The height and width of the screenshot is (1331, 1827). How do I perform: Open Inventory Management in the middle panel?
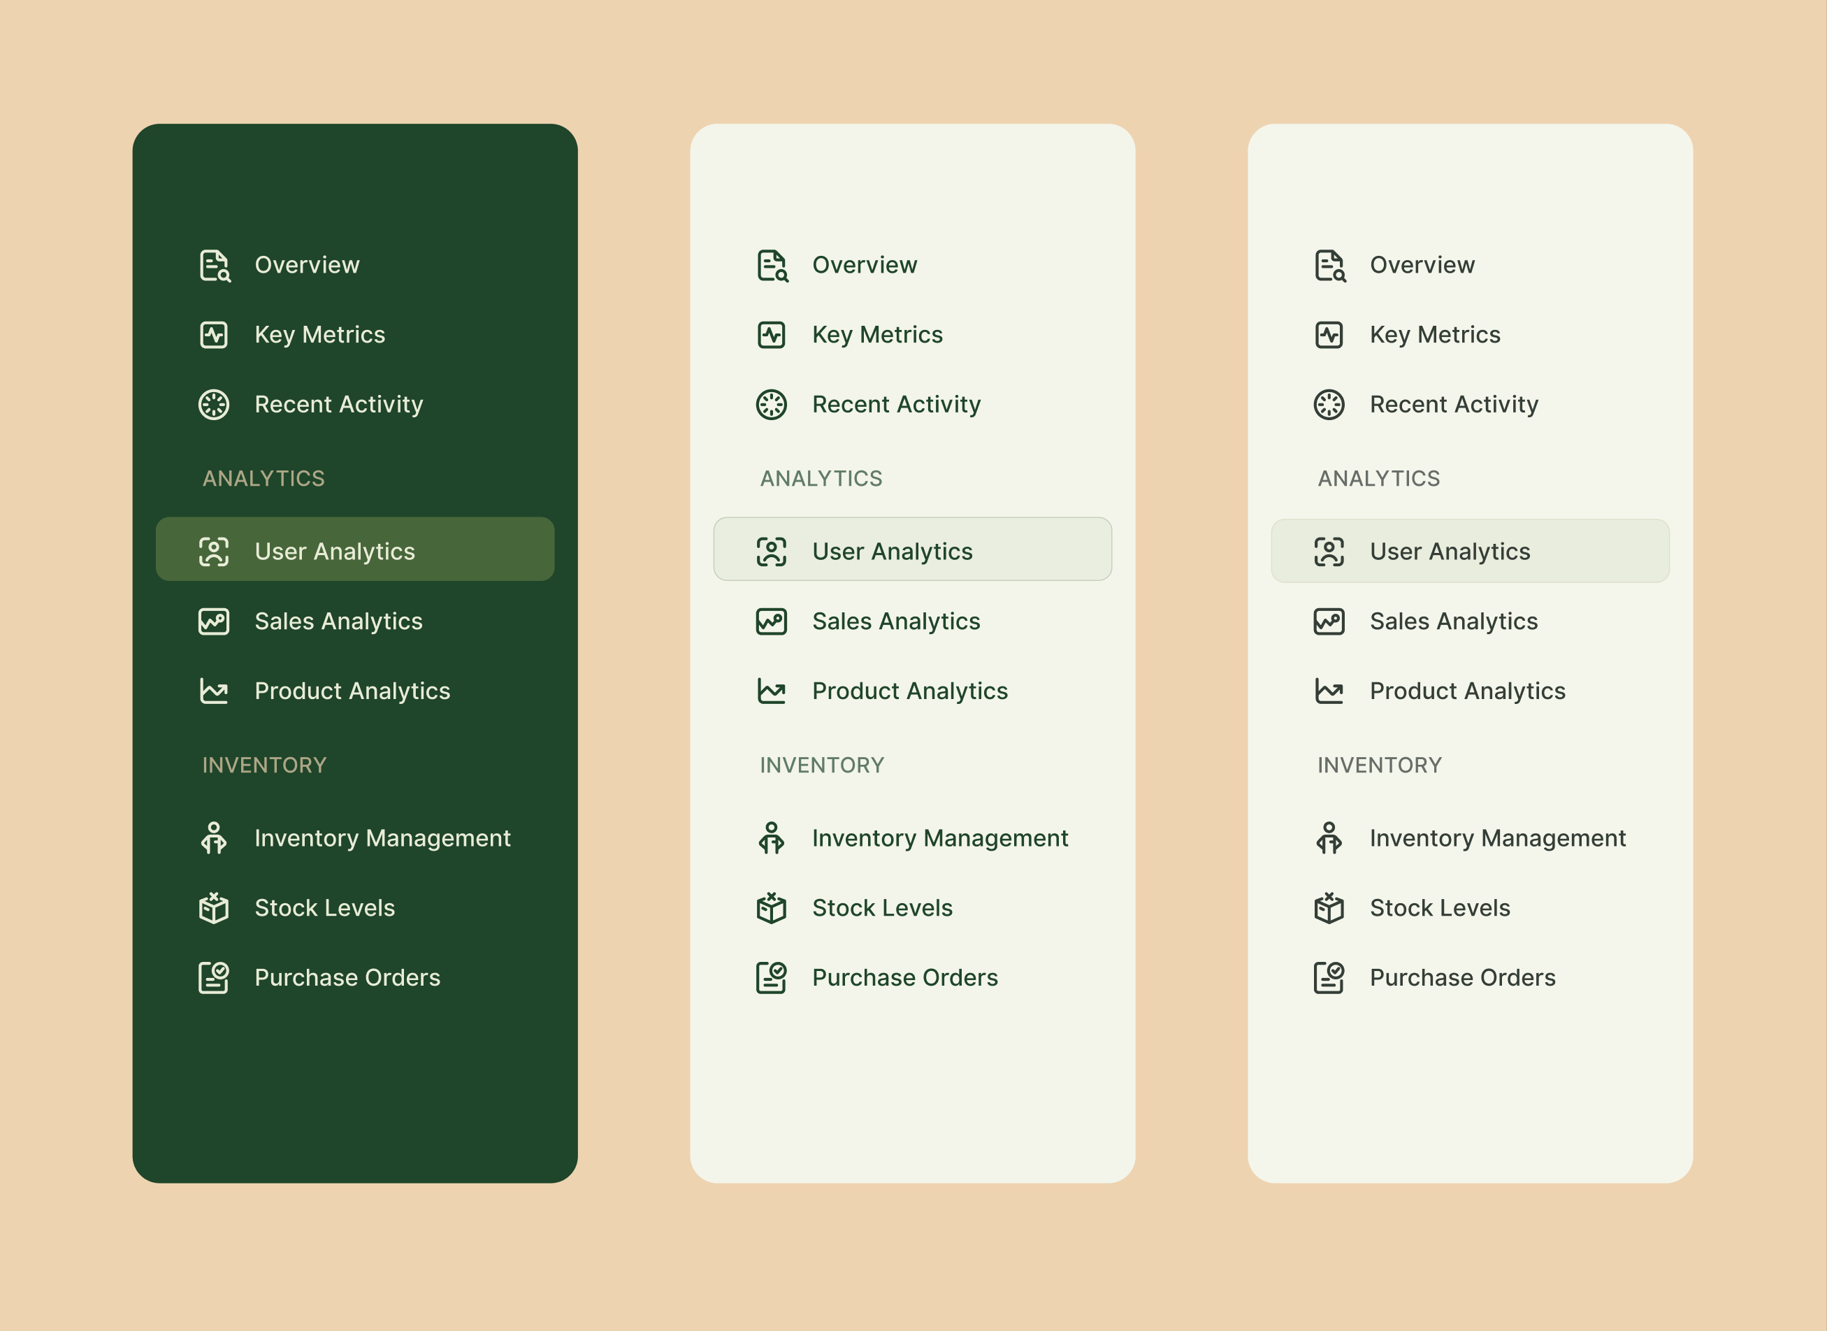(x=939, y=838)
